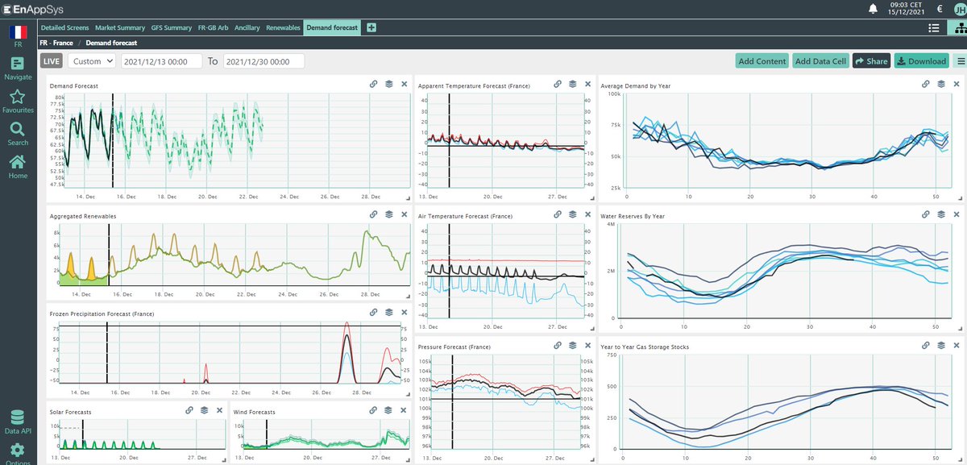
Task: Copy link for Frozen Precipitation Forecast chart
Action: tap(374, 312)
